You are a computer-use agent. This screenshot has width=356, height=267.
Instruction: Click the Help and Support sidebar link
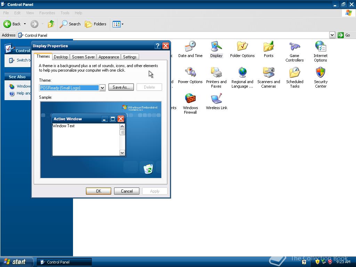click(20, 93)
